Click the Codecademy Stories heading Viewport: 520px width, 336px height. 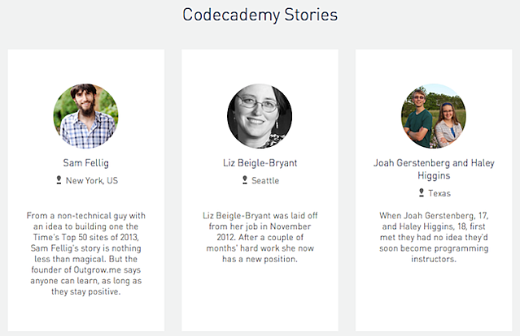260,15
